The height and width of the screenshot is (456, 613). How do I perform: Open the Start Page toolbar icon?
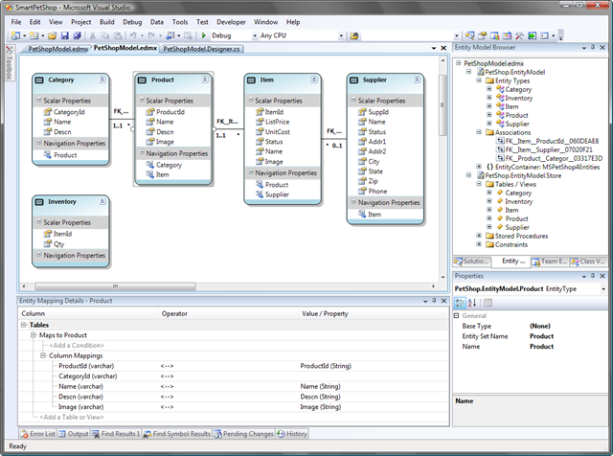point(533,36)
